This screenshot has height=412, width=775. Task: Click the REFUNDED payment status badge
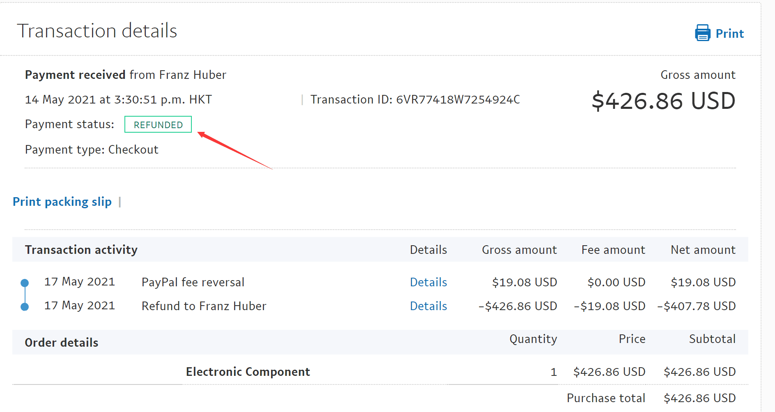click(158, 124)
